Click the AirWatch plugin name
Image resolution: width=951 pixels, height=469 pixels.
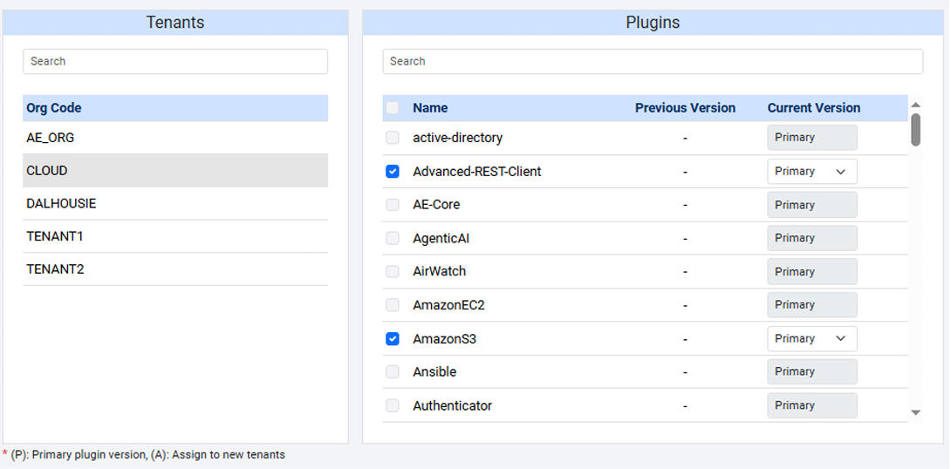tap(439, 271)
